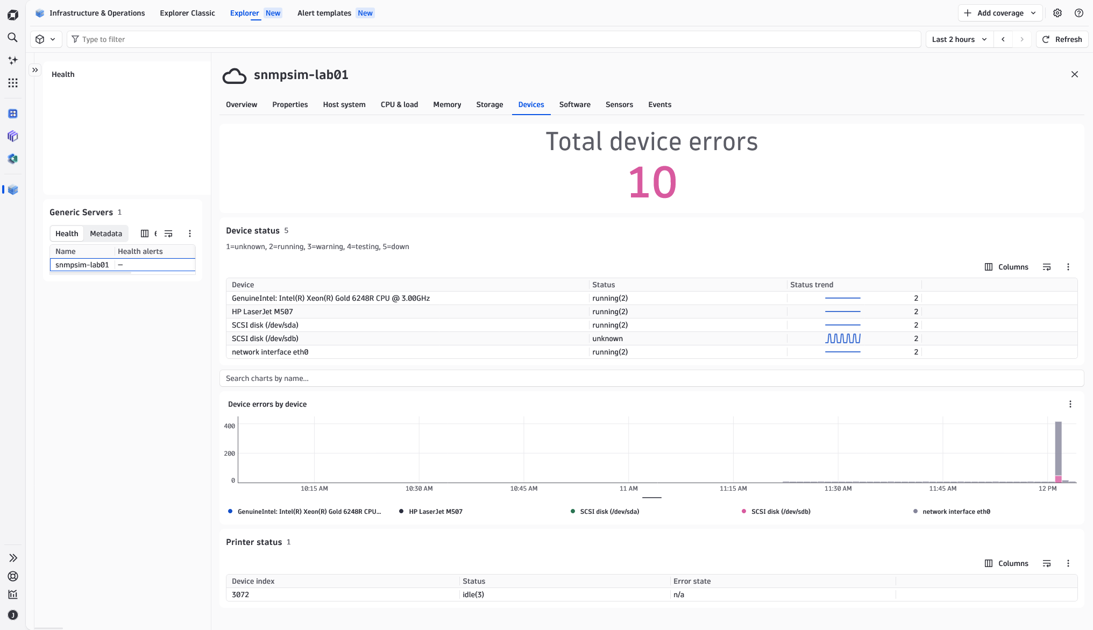Screen dimensions: 1093x630
Task: Open the Last 2 hours timeframe dropdown
Action: point(960,39)
